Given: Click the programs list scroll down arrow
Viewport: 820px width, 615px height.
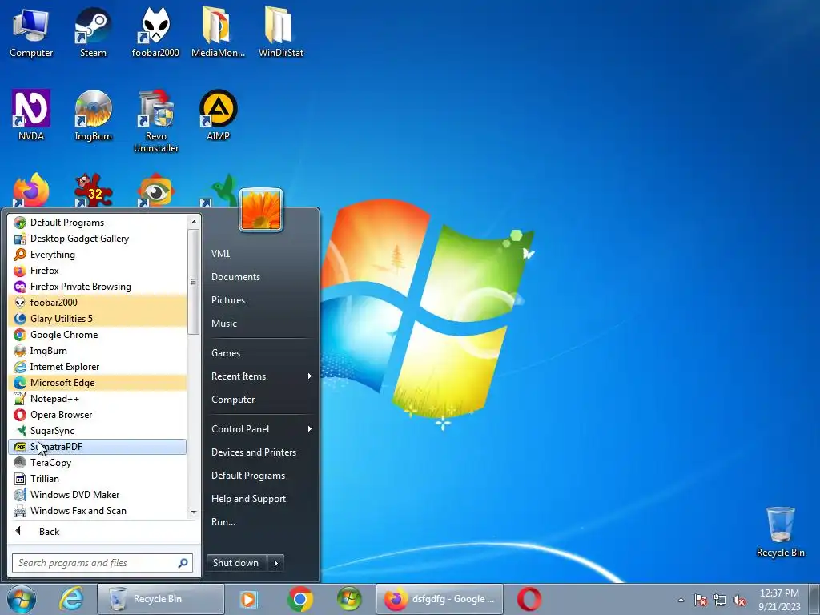Looking at the screenshot, I should point(194,512).
